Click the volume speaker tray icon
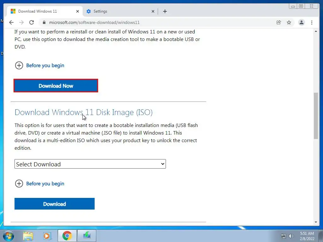This screenshot has height=242, width=323. point(291,236)
